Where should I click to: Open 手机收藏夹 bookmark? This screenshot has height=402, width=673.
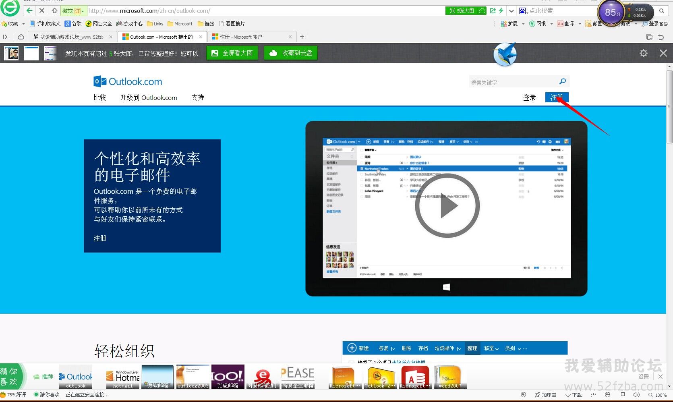point(45,24)
